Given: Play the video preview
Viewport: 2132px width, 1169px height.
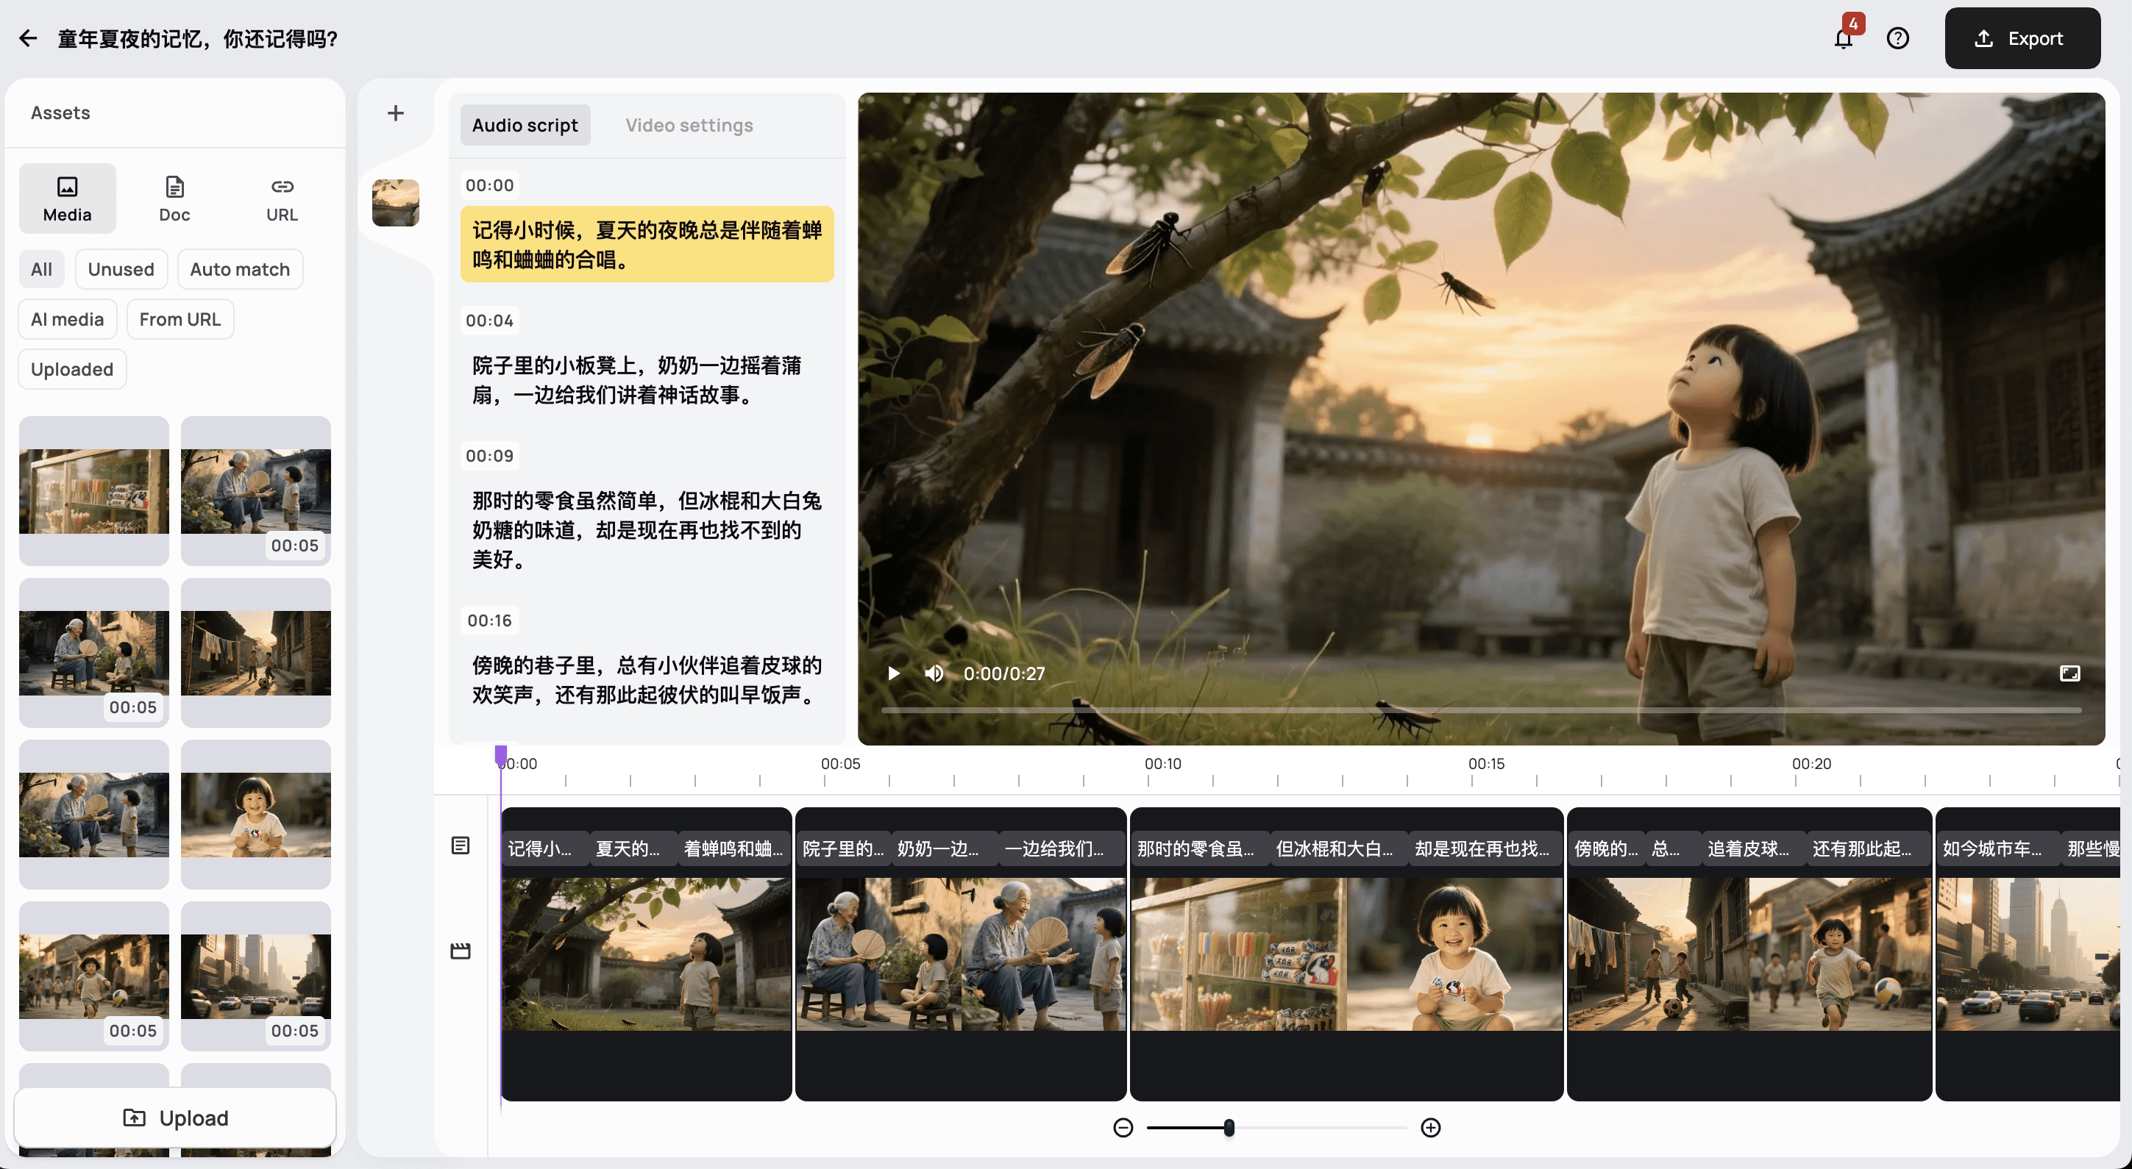Looking at the screenshot, I should [x=893, y=673].
